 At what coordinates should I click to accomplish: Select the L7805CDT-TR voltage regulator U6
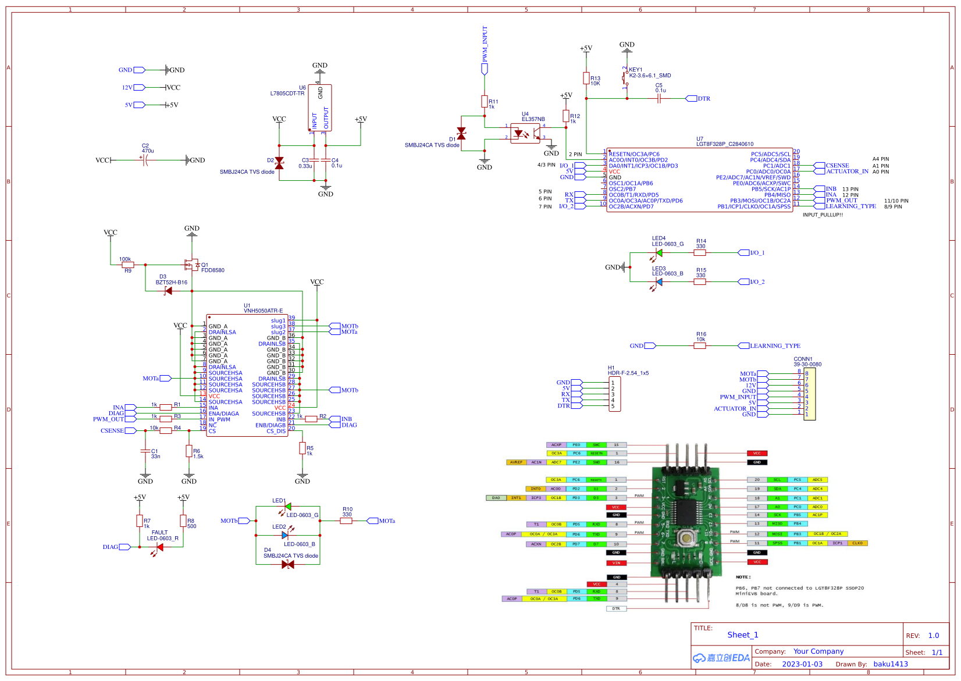320,108
